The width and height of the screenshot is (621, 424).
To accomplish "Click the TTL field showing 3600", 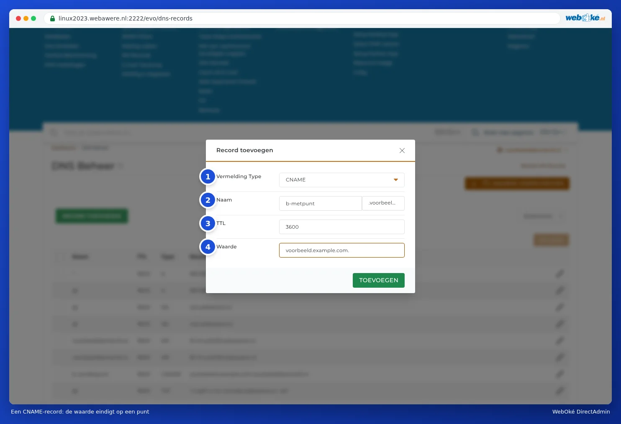I will [x=342, y=227].
